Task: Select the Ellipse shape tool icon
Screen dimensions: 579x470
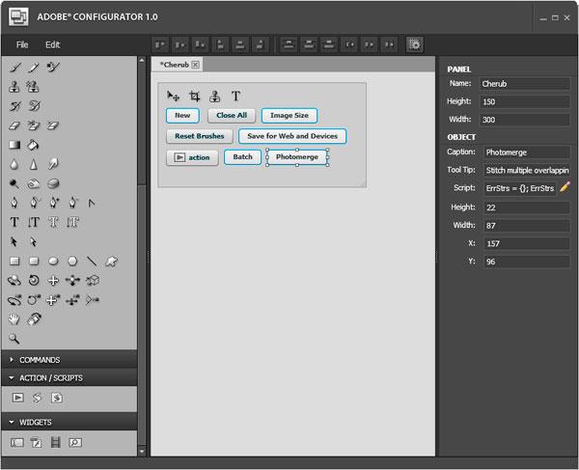Action: 53,262
